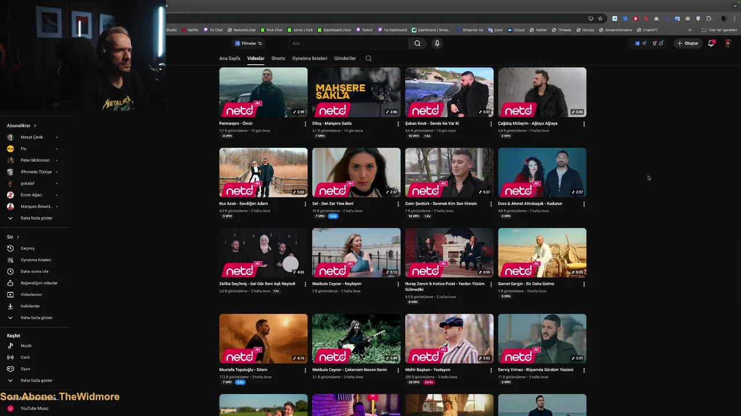Open Tüm Yer İşaretleri bookmarks folder
The width and height of the screenshot is (741, 416).
click(x=719, y=30)
